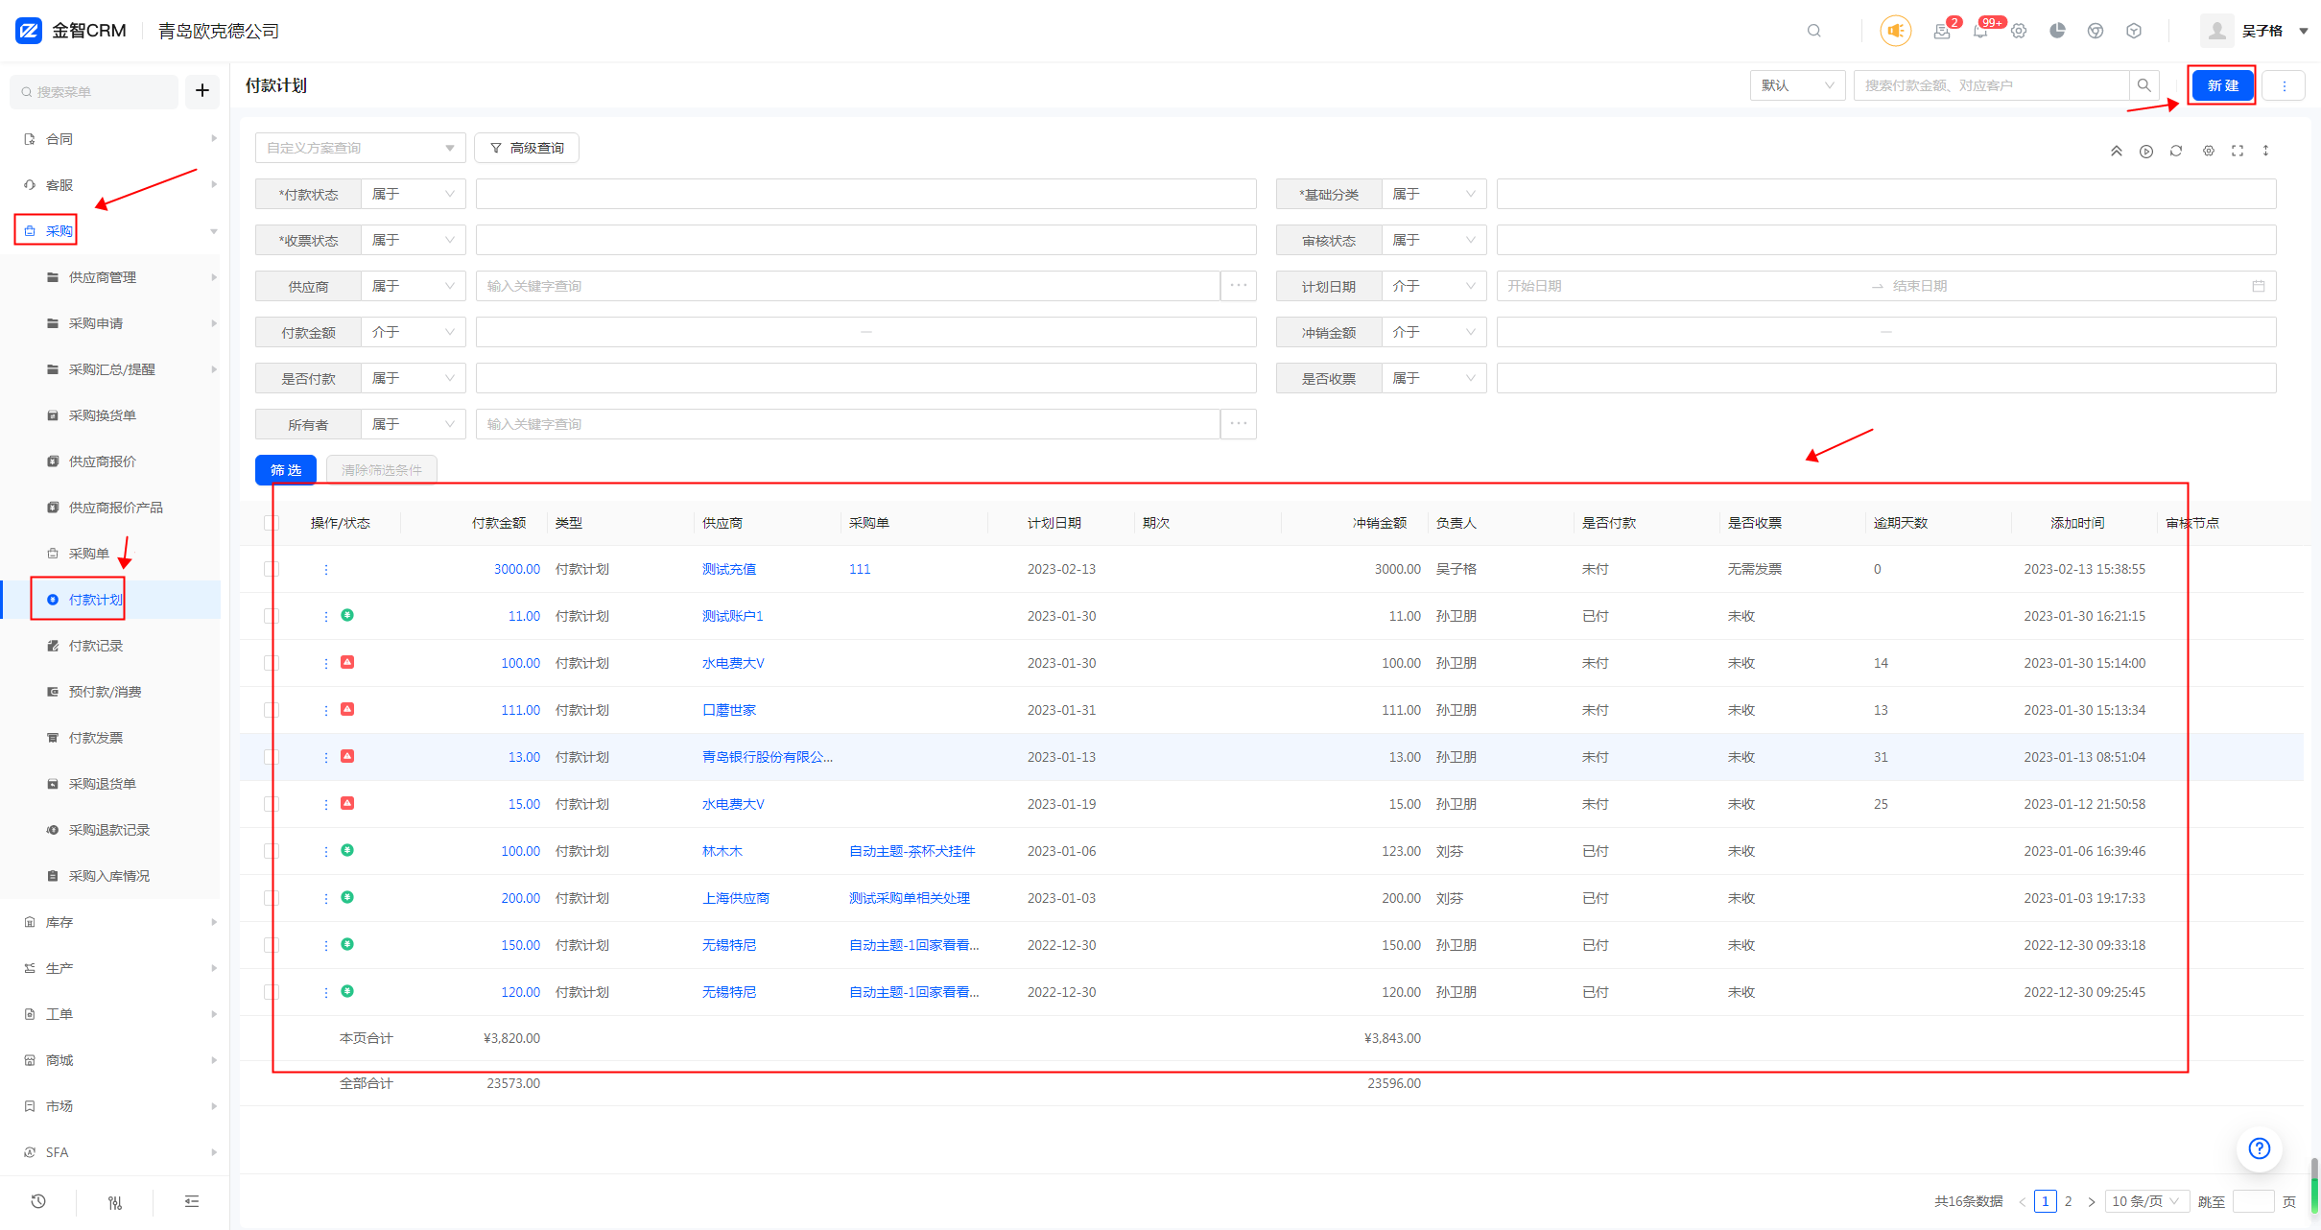Open the three-dot more menu beside 新建
2321x1230 pixels.
[2284, 85]
